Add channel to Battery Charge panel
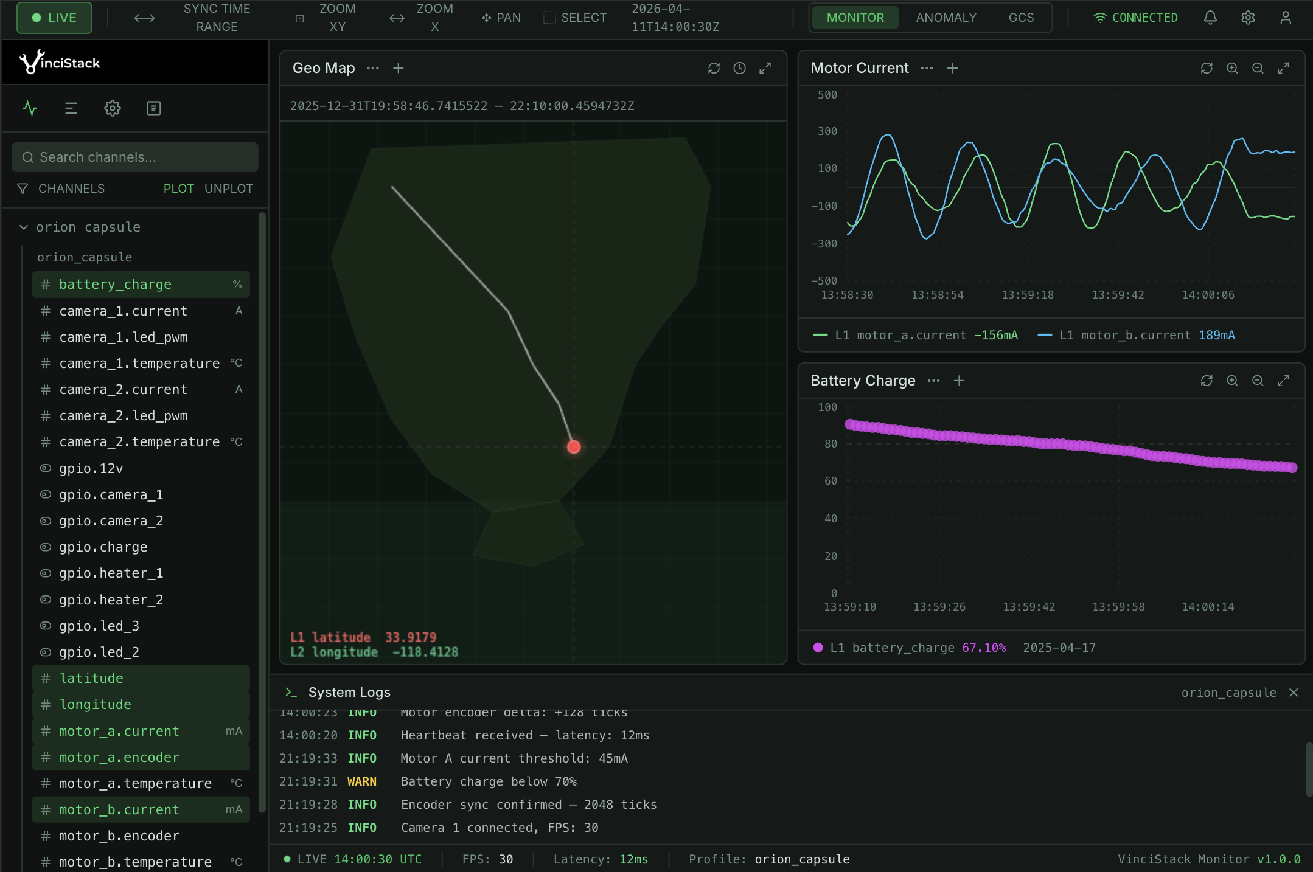 point(959,381)
